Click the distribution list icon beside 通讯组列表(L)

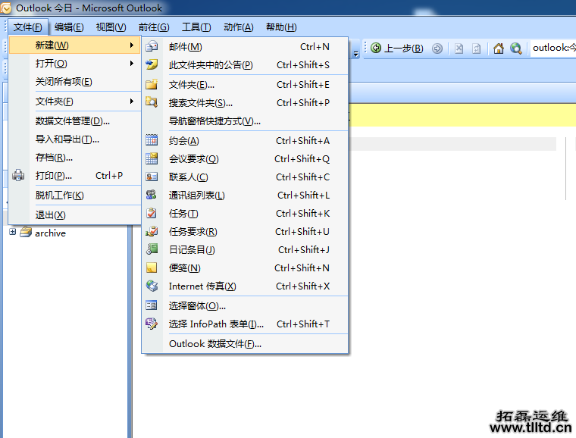(x=152, y=195)
